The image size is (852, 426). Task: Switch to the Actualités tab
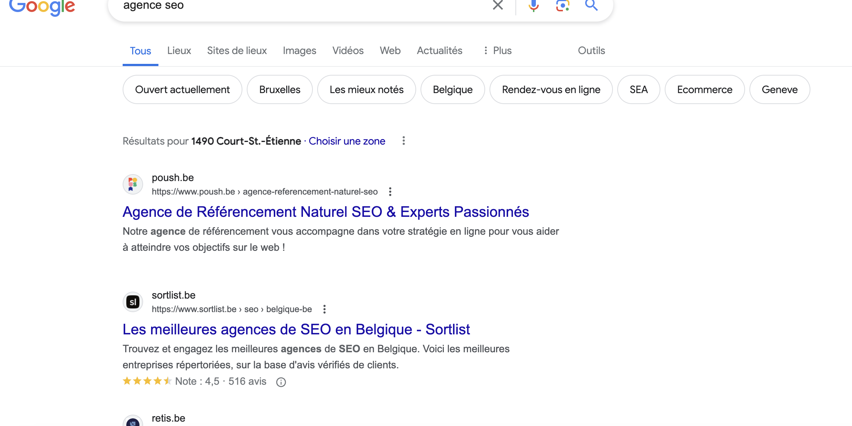pos(440,51)
